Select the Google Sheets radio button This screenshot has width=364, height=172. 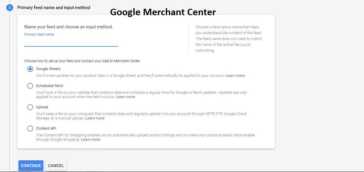click(x=30, y=69)
